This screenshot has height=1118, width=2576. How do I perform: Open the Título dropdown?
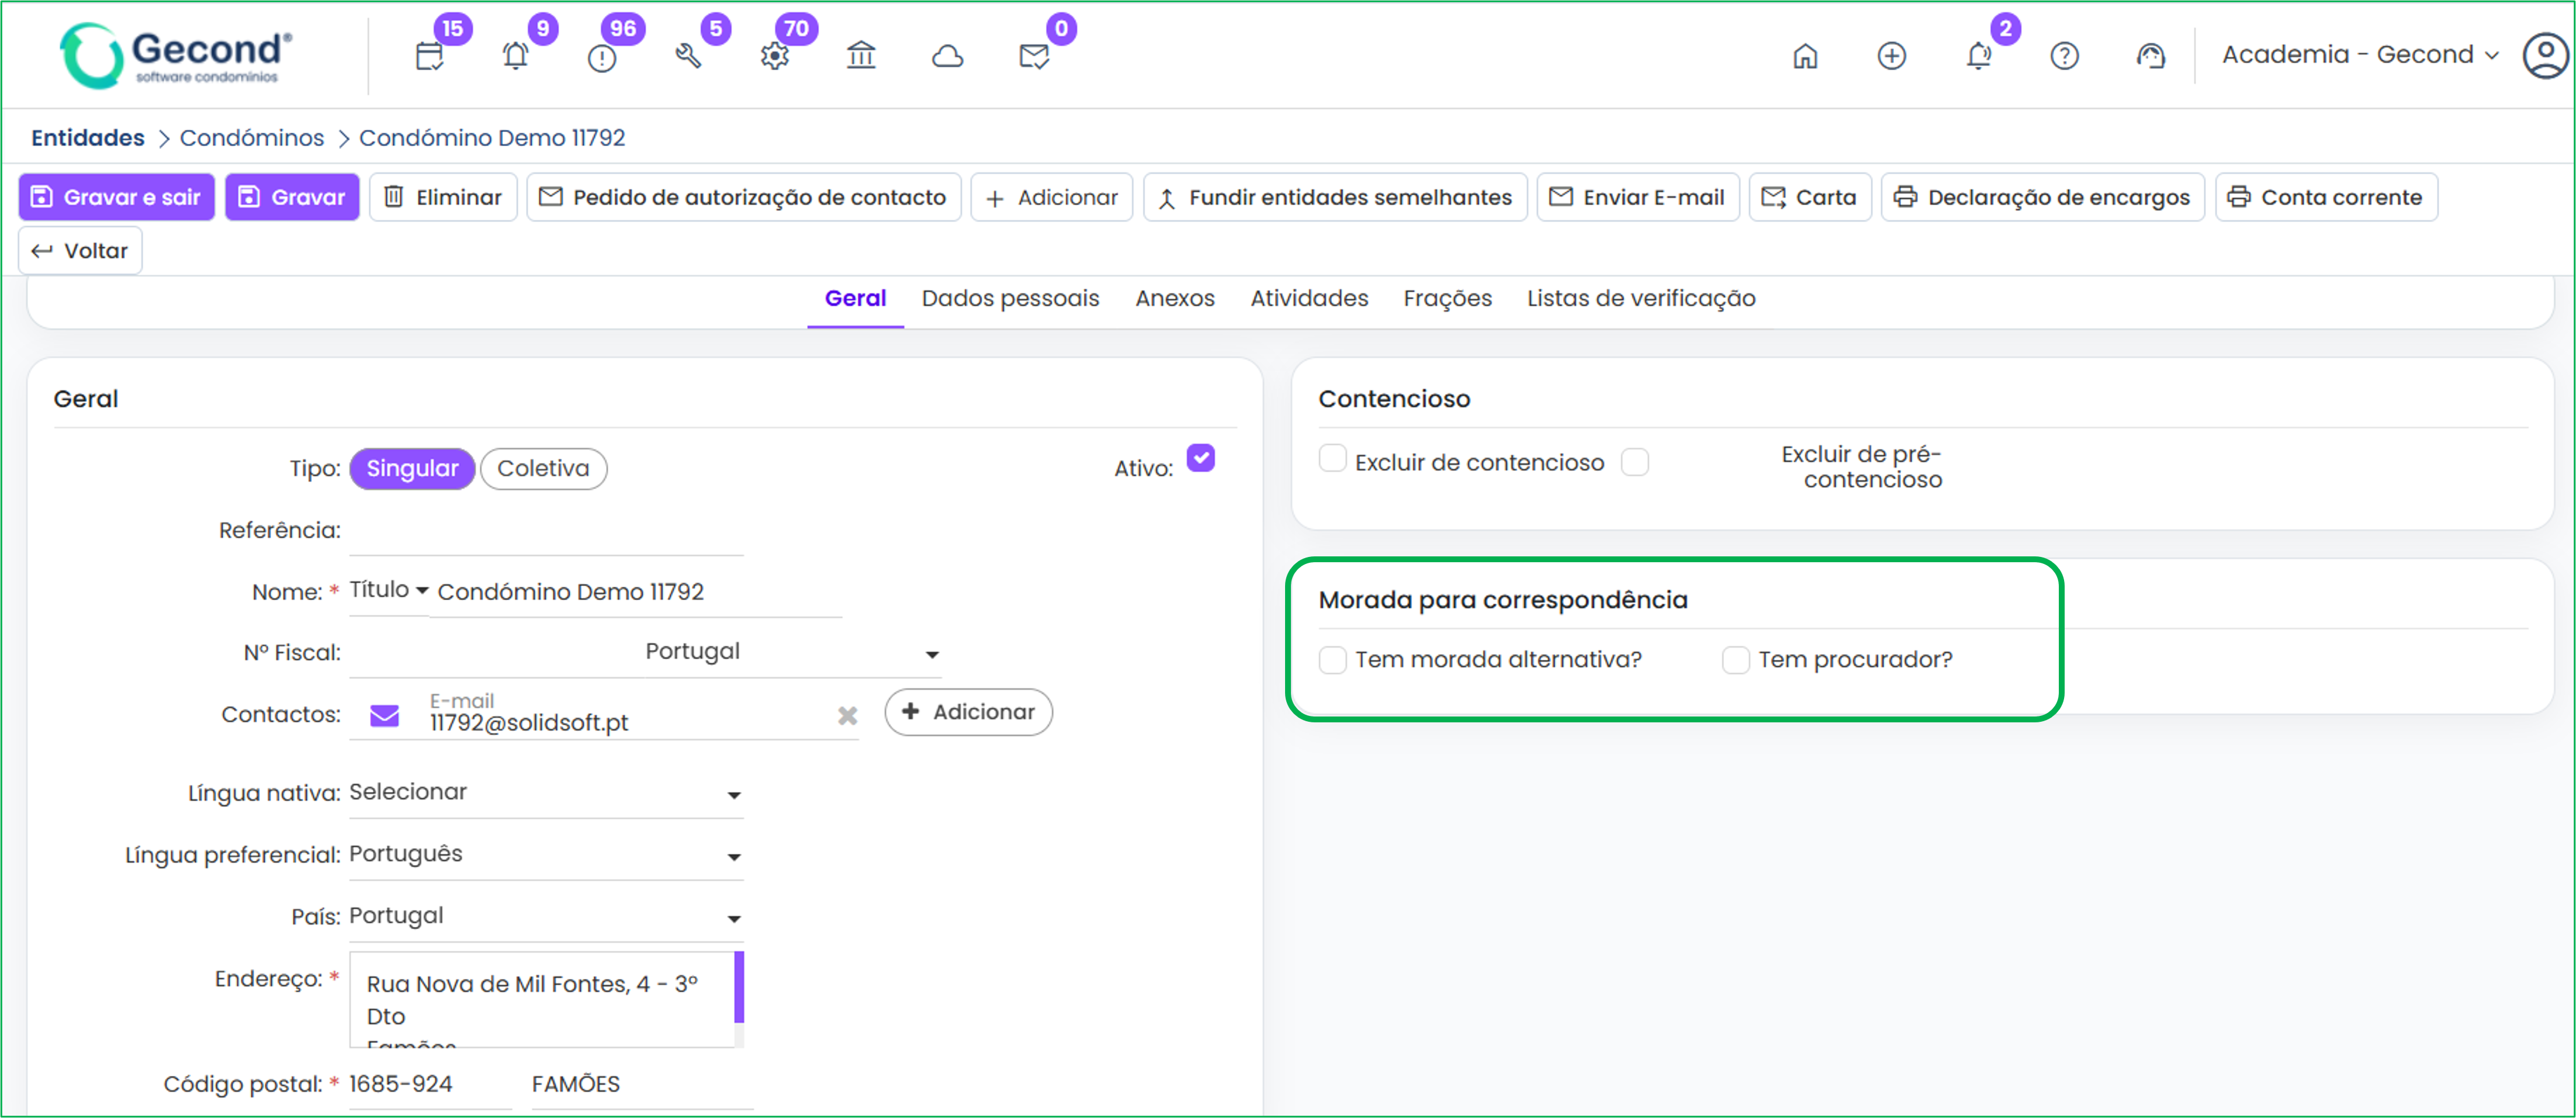click(x=389, y=590)
